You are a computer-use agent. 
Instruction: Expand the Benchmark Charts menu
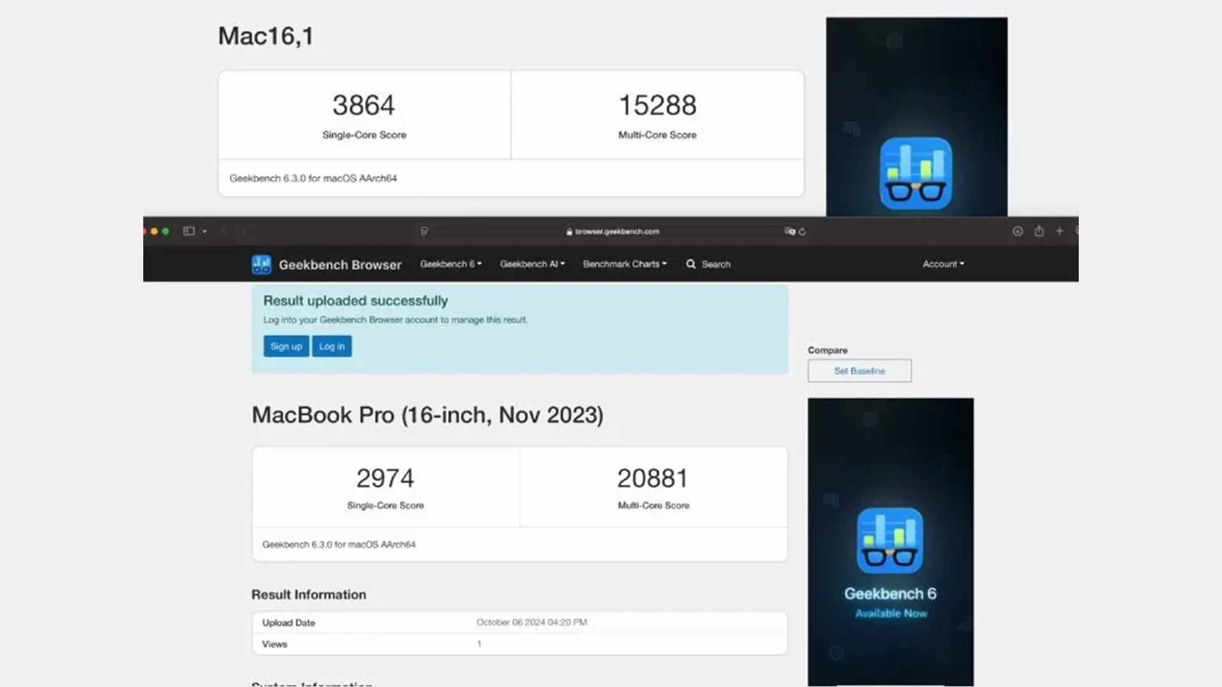624,264
